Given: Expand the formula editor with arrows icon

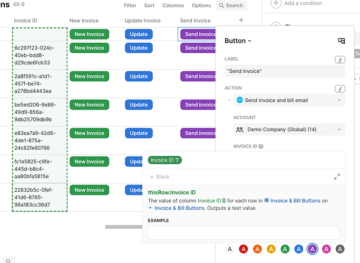Looking at the screenshot, I should coord(337,177).
